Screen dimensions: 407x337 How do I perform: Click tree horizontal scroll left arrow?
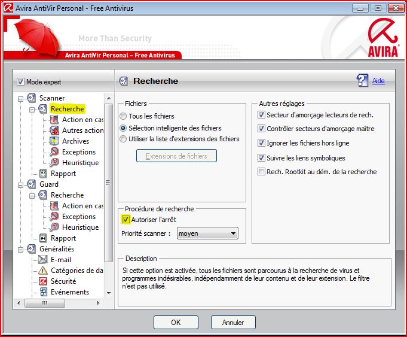pos(19,303)
